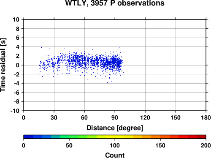The height and width of the screenshot is (158, 211).
Task: Click the y-axis tick label 0
Action: coord(18,65)
